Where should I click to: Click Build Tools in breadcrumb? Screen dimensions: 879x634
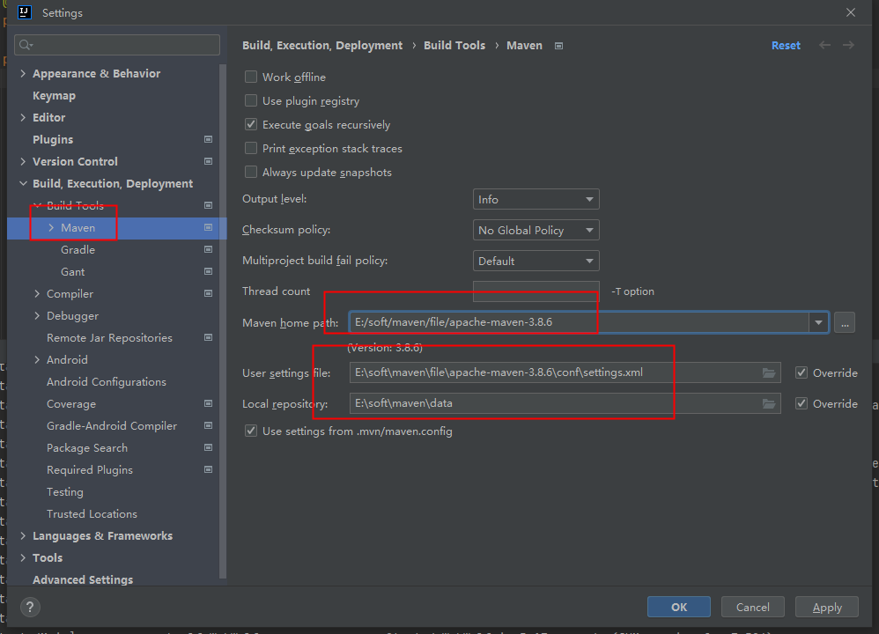[454, 46]
